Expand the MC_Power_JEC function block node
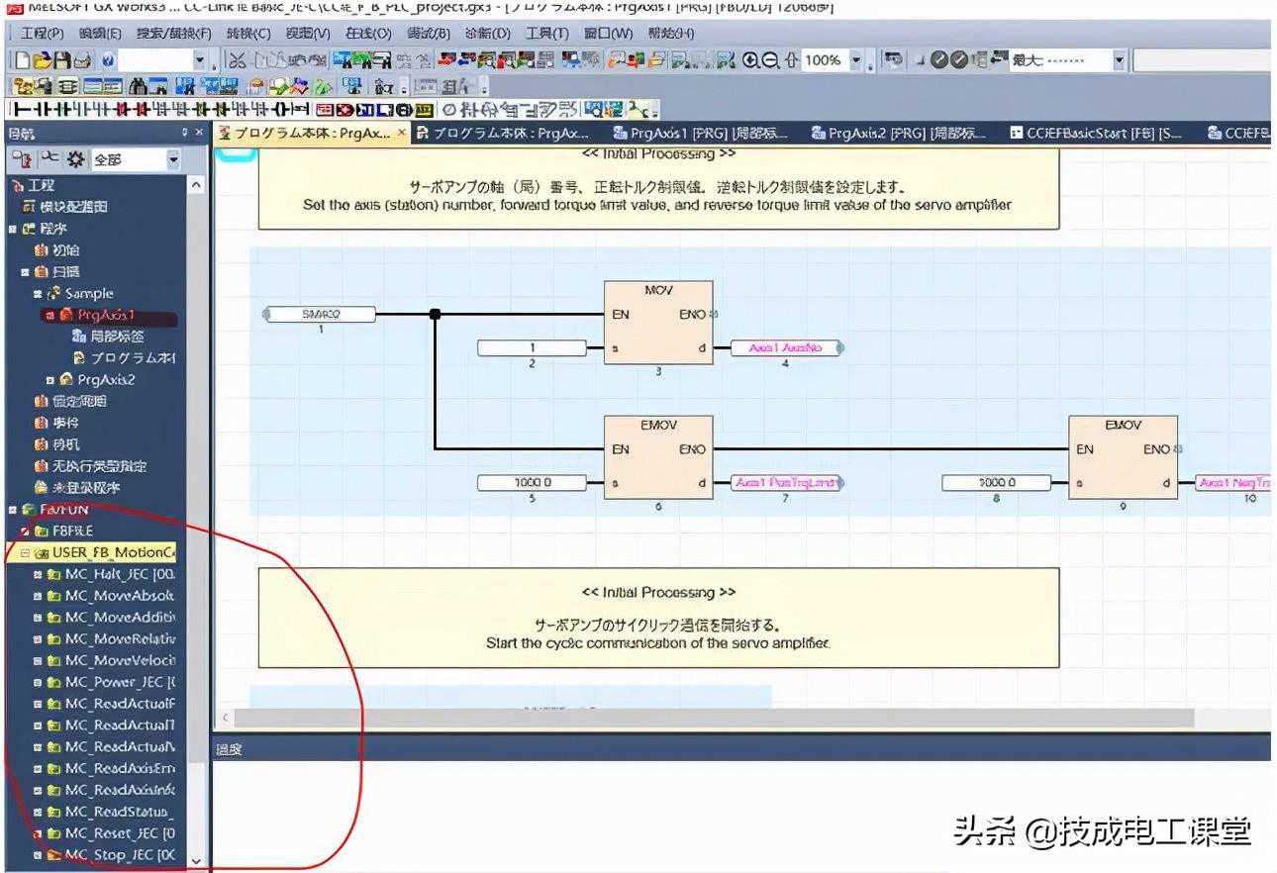This screenshot has width=1277, height=873. (x=38, y=682)
